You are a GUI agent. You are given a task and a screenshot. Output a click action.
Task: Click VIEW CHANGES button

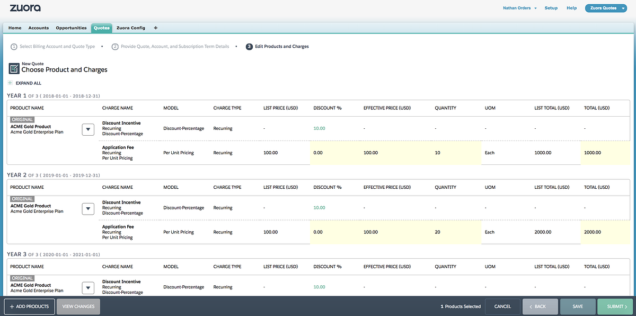tap(78, 306)
